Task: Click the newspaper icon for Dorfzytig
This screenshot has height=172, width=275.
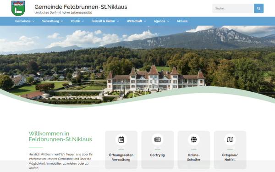Action: 158,139
